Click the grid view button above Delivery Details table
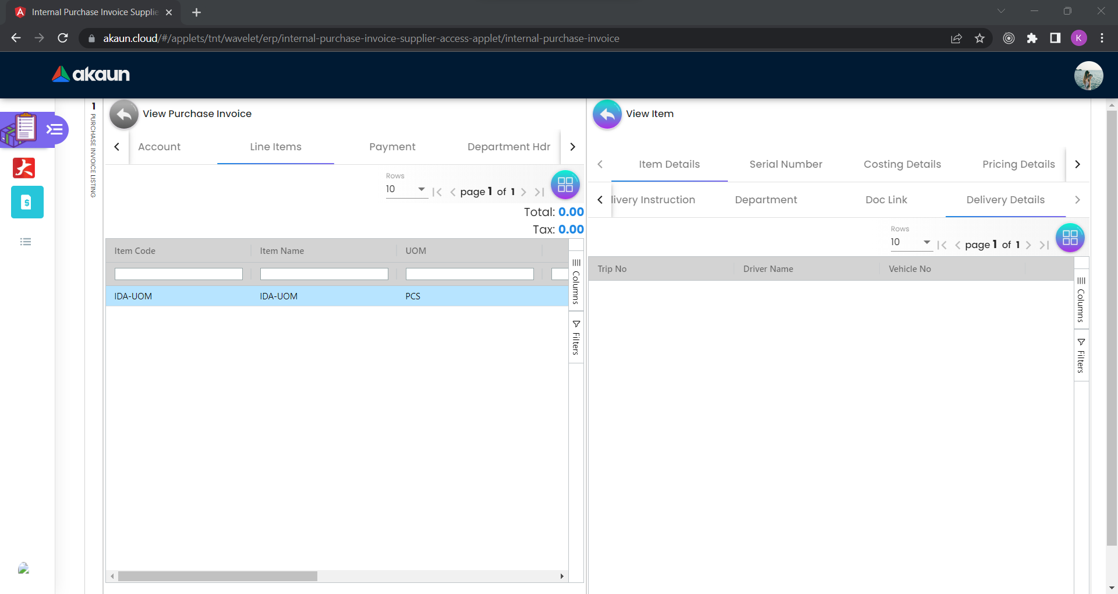The width and height of the screenshot is (1118, 594). 1070,238
